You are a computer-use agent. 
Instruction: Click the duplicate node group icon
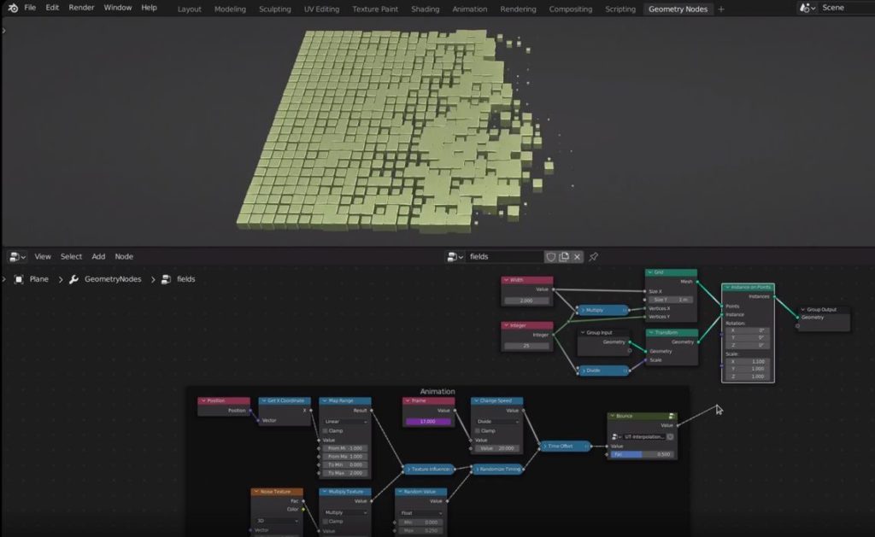point(563,256)
